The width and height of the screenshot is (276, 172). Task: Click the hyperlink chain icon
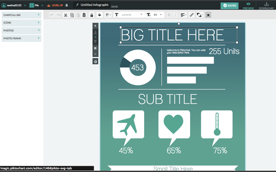192,15
